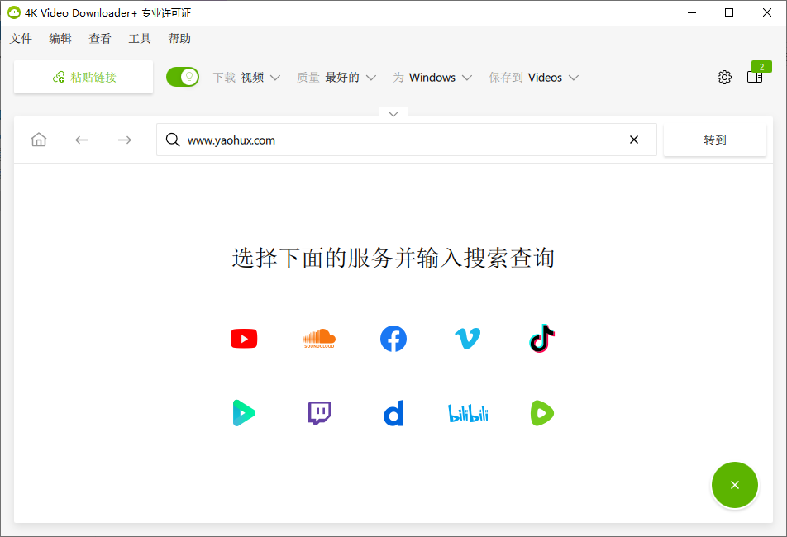The width and height of the screenshot is (787, 537).
Task: Open the YouTube service icon
Action: (244, 338)
